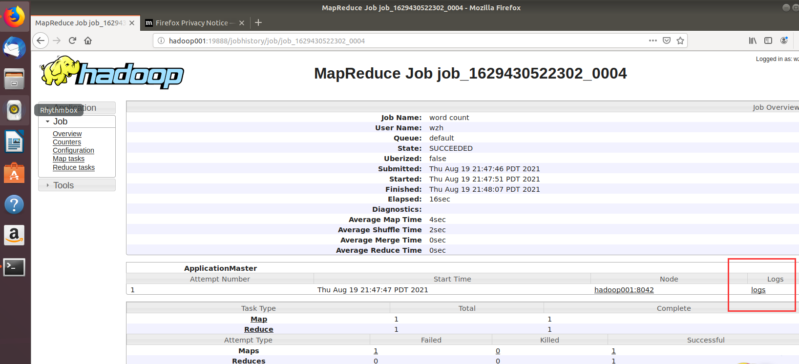799x364 pixels.
Task: Open the Firefox library icon
Action: (753, 40)
